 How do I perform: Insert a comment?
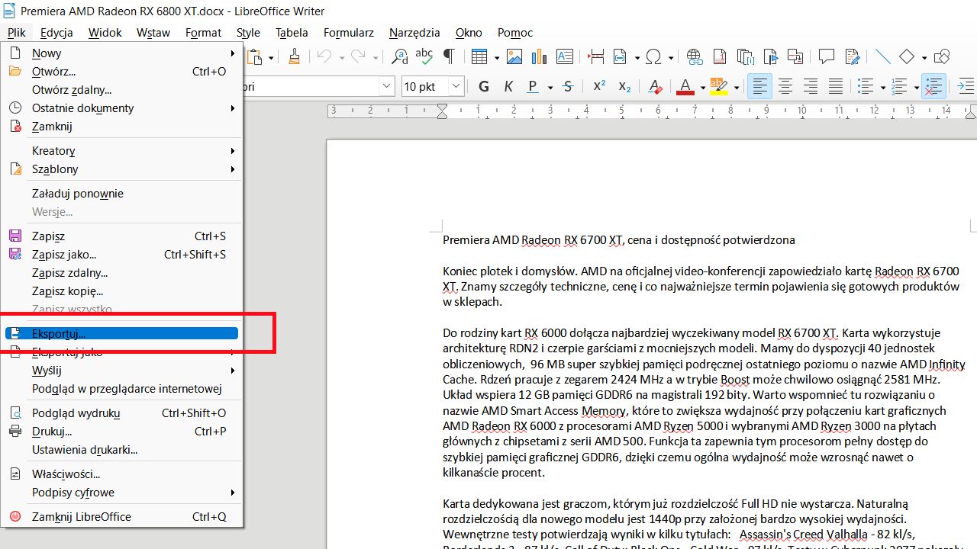tap(827, 56)
